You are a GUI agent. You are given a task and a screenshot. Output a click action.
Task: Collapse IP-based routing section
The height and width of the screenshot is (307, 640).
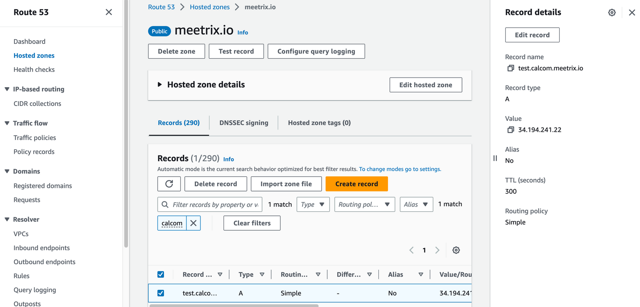click(x=7, y=89)
